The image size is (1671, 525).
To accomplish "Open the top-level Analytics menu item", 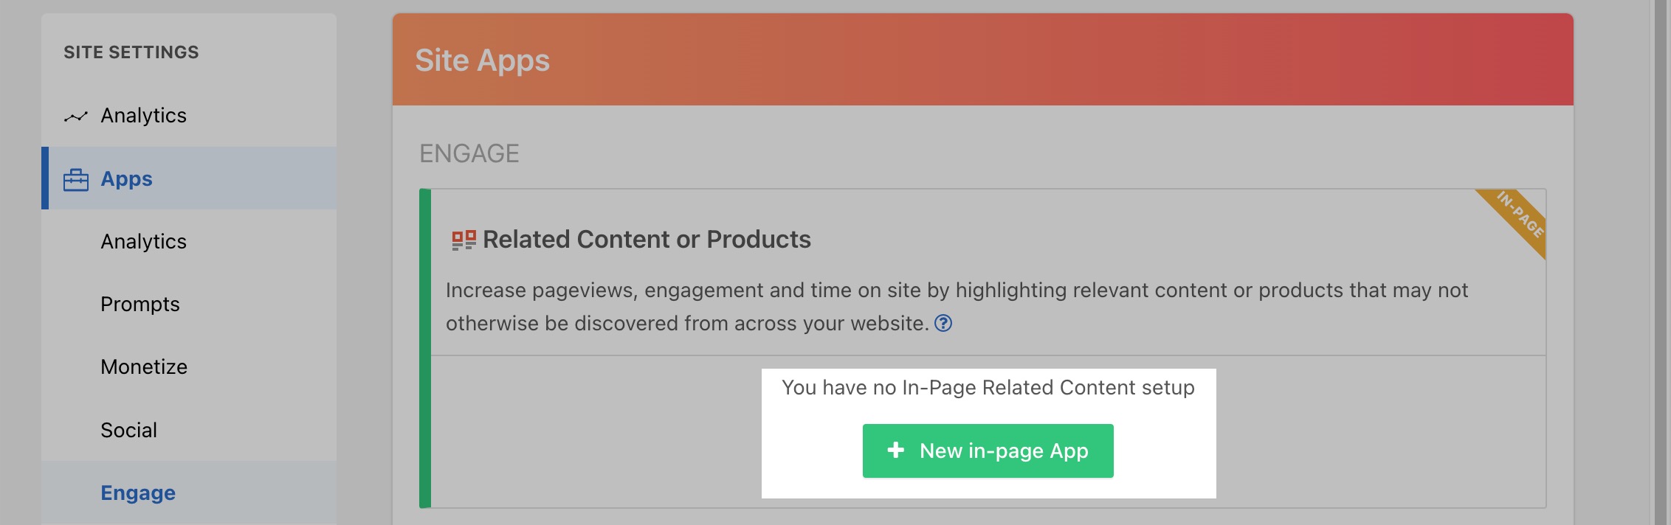I will [x=143, y=115].
